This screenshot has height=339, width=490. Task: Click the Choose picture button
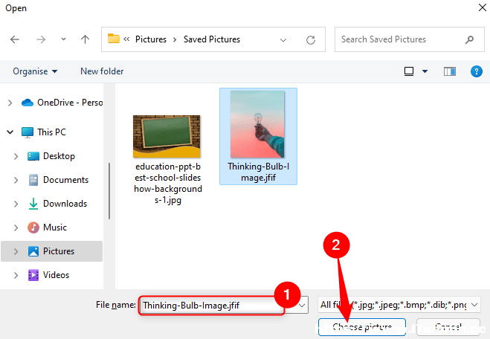[x=362, y=327]
